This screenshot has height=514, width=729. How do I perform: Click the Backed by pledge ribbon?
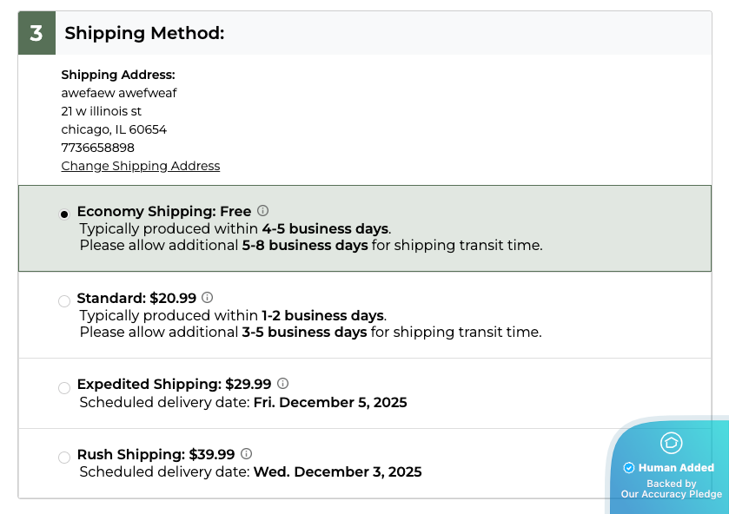pos(670,483)
